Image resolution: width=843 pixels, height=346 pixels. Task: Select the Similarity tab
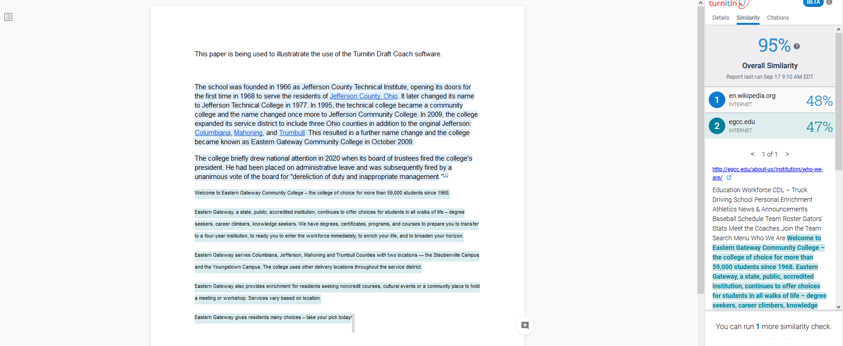748,18
